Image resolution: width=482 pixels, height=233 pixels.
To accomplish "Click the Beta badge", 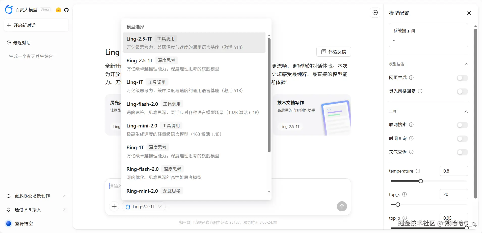I will point(45,10).
